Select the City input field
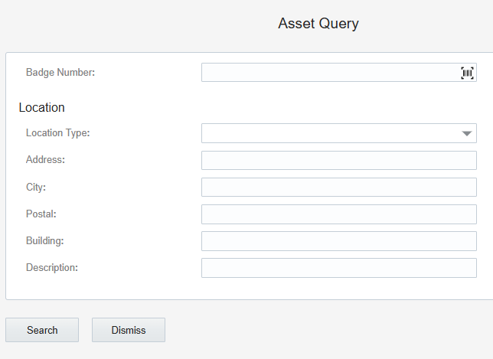This screenshot has width=493, height=359. (x=339, y=188)
